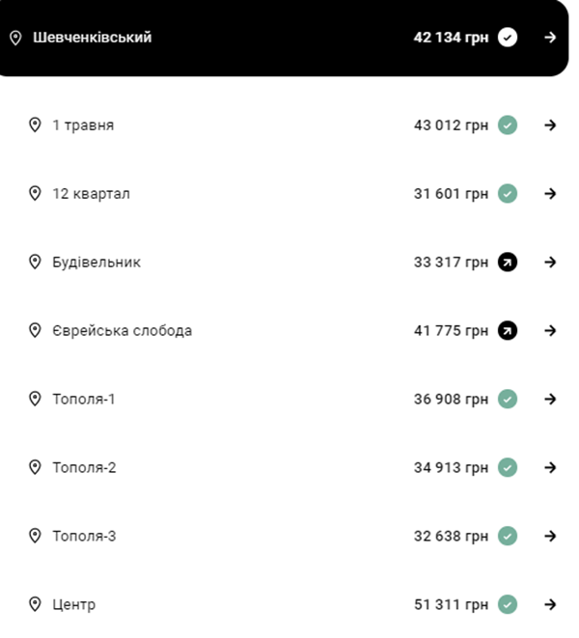The image size is (579, 638).
Task: Open Тополя-2 row with its arrow
Action: 550,468
